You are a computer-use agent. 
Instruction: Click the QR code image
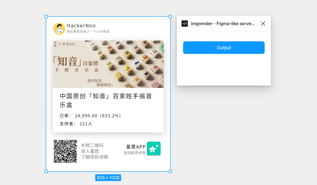tap(65, 151)
